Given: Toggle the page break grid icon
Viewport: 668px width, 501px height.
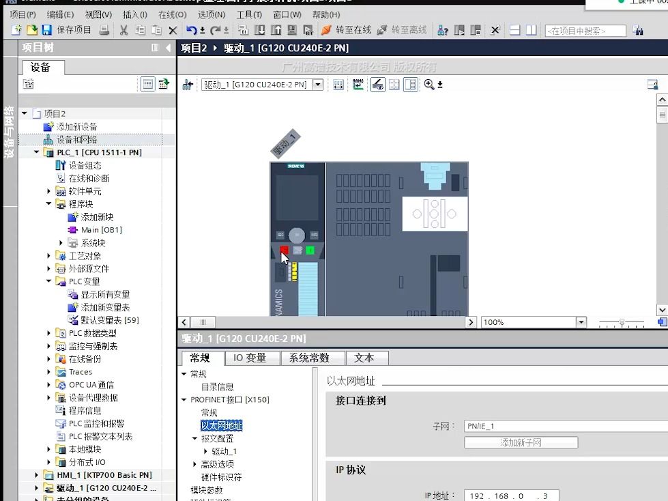Looking at the screenshot, I should [x=394, y=85].
